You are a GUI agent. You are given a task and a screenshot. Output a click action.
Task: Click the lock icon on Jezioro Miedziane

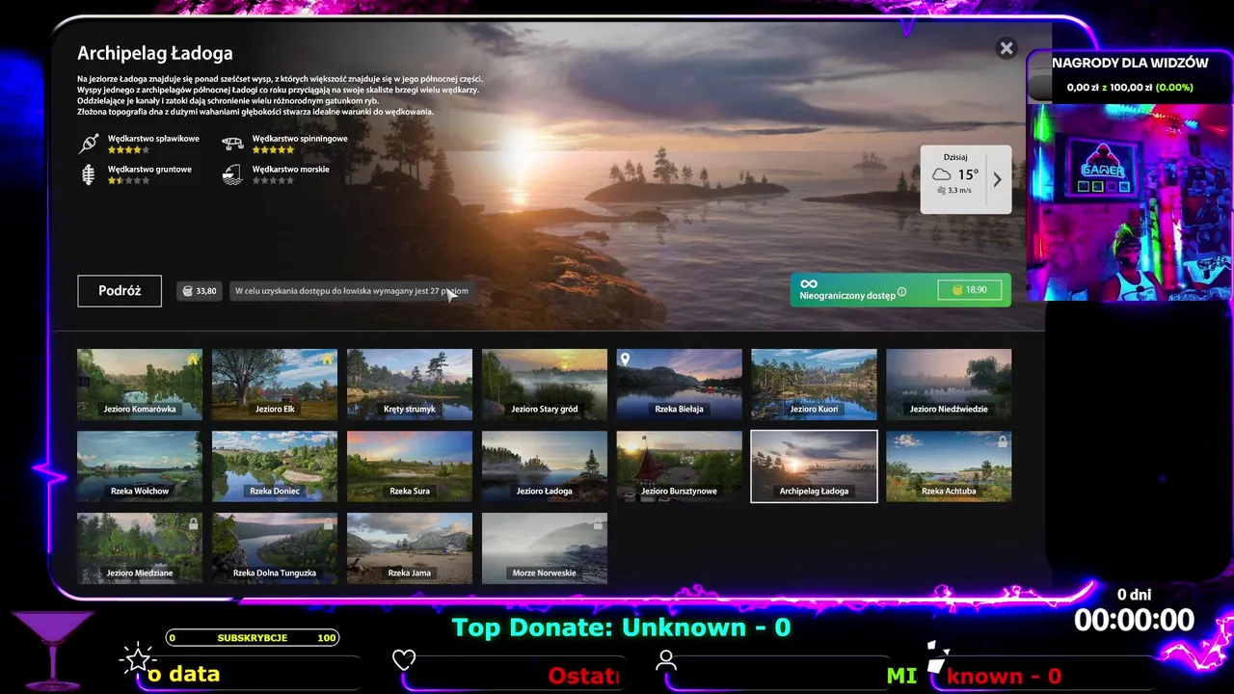tap(193, 523)
